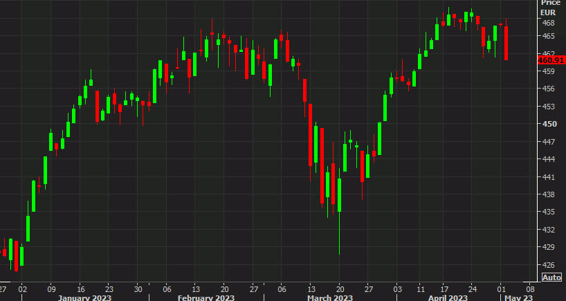Click the 13 date tick in March
566x301 pixels.
click(311, 289)
